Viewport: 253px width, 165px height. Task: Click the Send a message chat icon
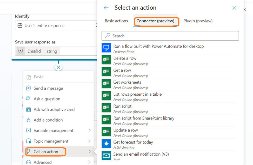click(29, 88)
